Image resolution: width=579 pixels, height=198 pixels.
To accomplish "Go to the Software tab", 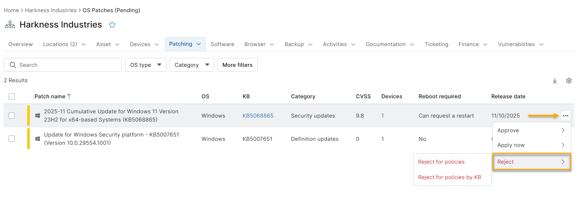I will coord(222,44).
